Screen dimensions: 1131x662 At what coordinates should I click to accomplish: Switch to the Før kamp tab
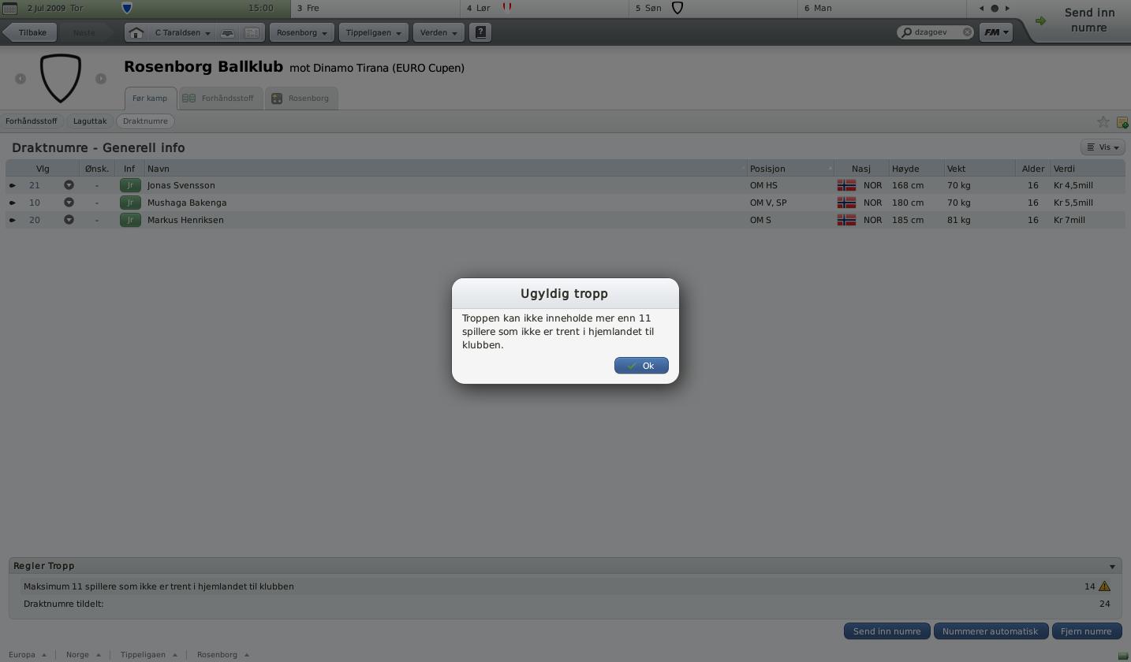point(150,99)
